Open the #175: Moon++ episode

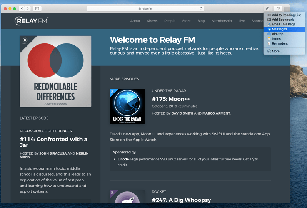pyautogui.click(x=171, y=99)
